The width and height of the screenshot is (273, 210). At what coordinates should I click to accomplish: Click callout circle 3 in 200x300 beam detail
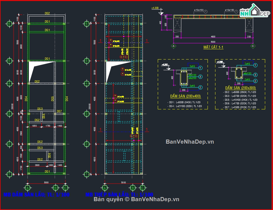coord(255,75)
